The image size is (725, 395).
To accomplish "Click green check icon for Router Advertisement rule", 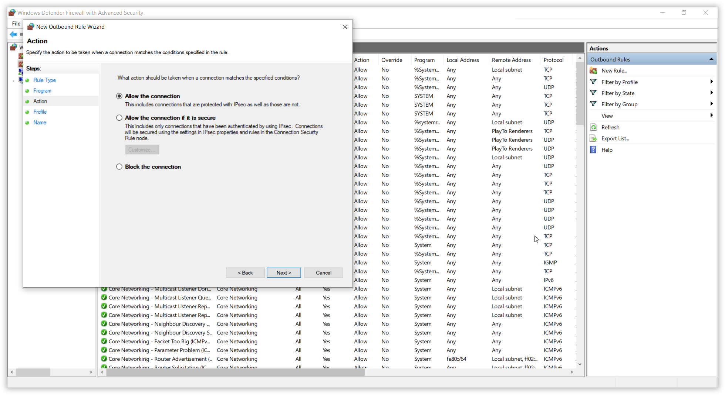I will click(x=104, y=359).
